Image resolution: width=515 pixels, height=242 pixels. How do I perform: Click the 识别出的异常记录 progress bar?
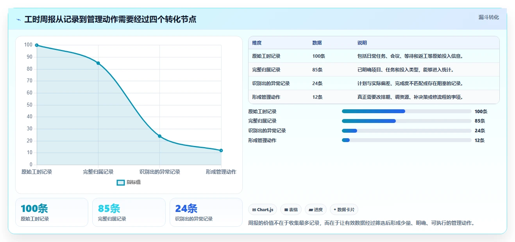click(406, 131)
